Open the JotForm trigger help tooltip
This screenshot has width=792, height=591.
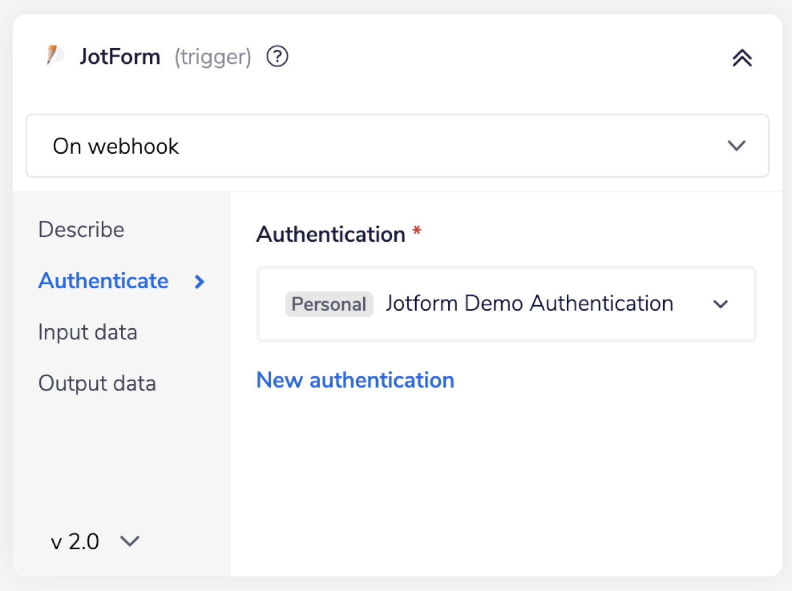pyautogui.click(x=277, y=56)
